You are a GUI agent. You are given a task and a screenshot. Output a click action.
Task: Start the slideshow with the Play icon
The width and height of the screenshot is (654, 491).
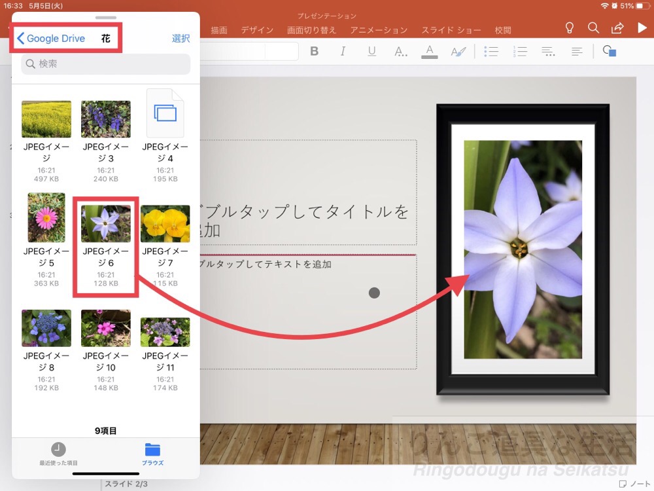coord(640,28)
